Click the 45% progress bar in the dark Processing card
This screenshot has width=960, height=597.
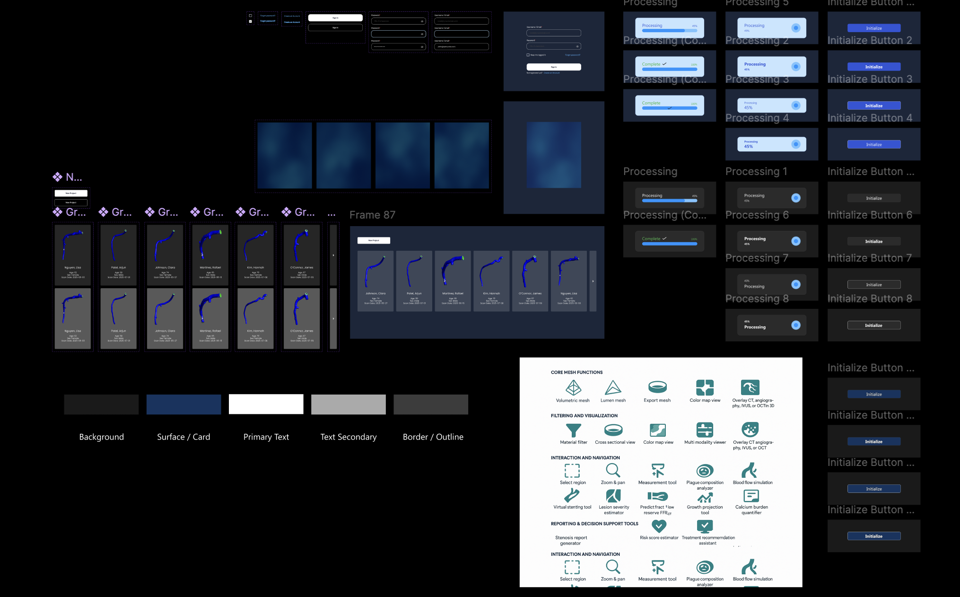[670, 201]
